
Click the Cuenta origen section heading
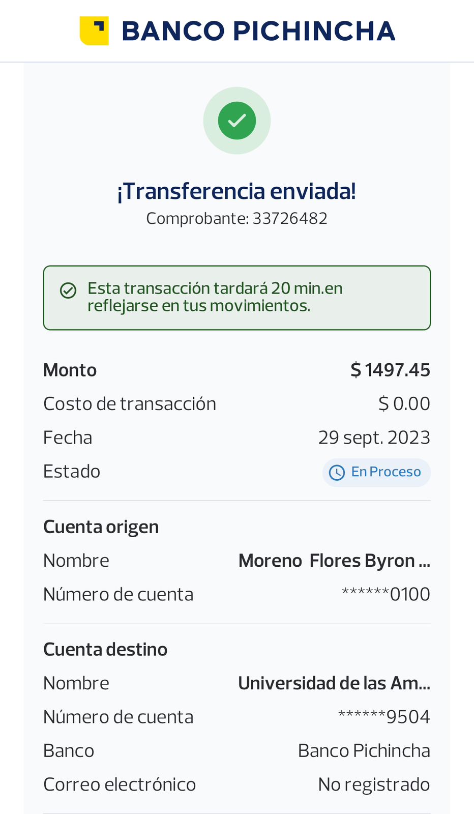pos(101,527)
